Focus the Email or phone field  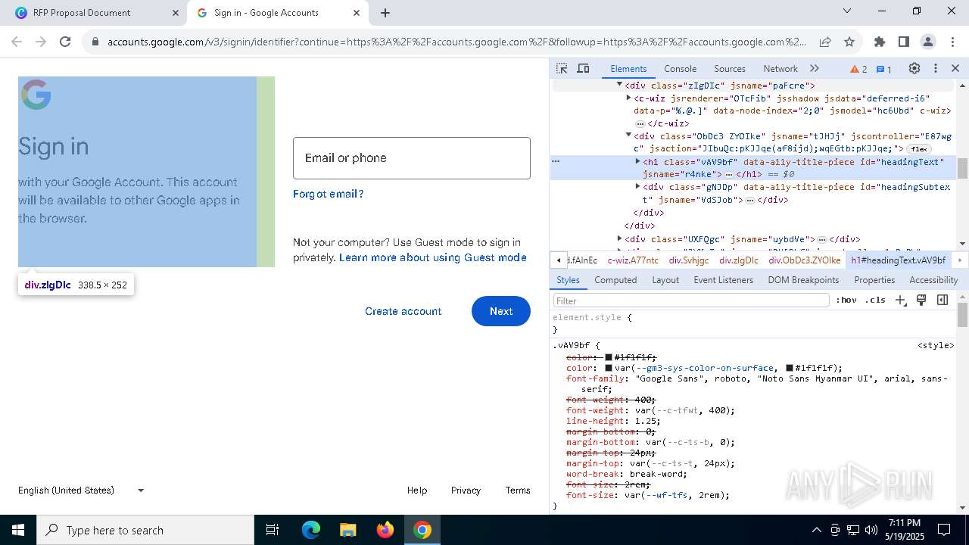pos(412,158)
